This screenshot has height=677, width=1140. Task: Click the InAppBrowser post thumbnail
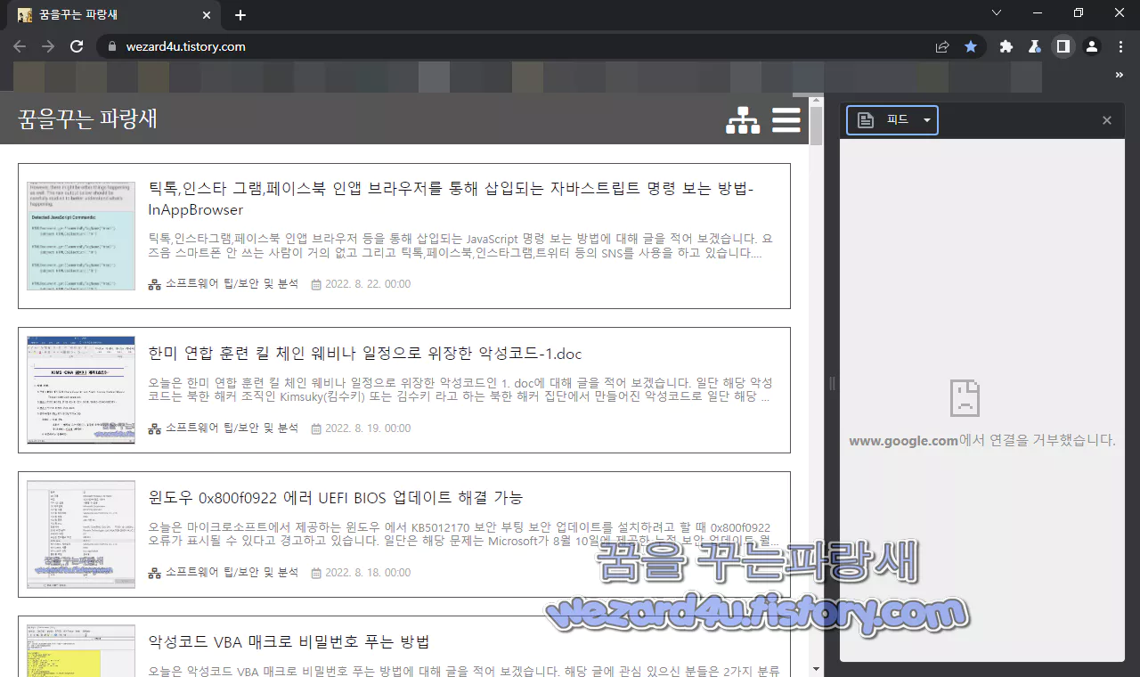(x=81, y=236)
